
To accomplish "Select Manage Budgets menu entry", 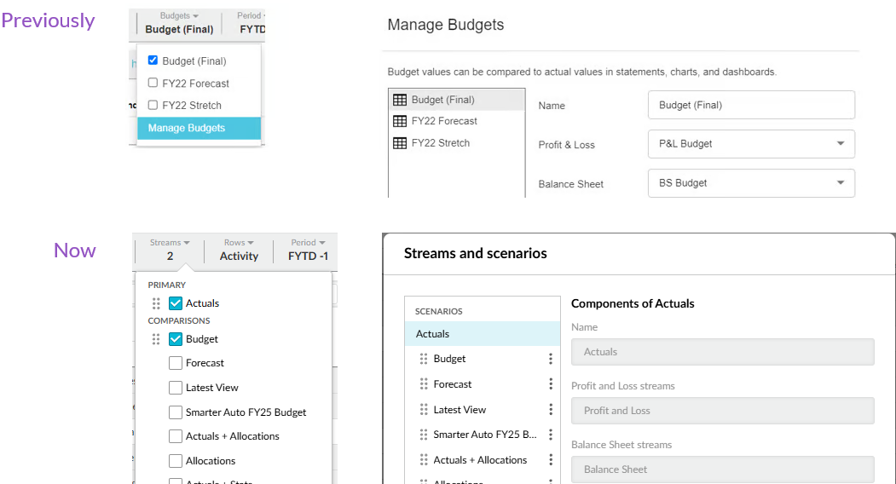I will [199, 128].
